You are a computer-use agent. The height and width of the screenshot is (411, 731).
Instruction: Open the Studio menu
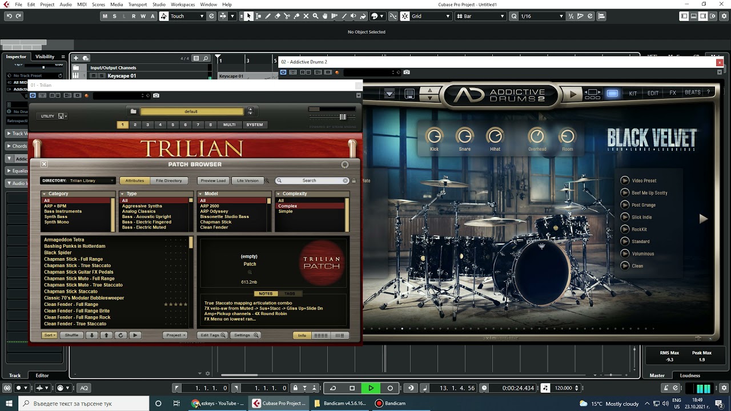[x=159, y=5]
